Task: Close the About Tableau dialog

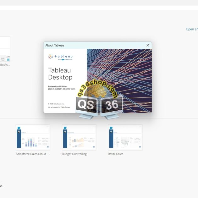Action: pos(148,45)
